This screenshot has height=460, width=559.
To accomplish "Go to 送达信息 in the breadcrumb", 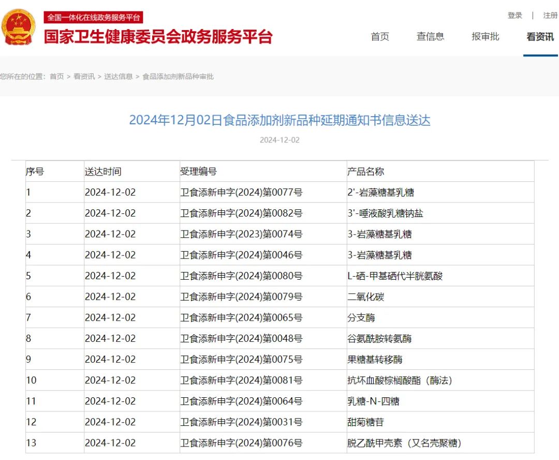I will (119, 76).
